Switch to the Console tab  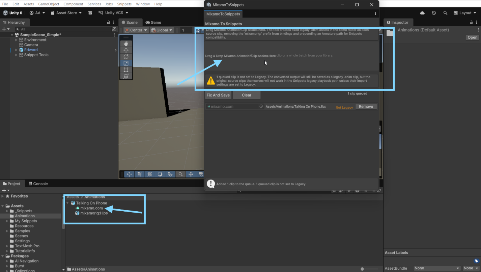[x=38, y=184]
